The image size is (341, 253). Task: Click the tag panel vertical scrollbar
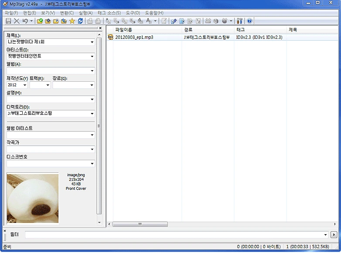pyautogui.click(x=99, y=126)
